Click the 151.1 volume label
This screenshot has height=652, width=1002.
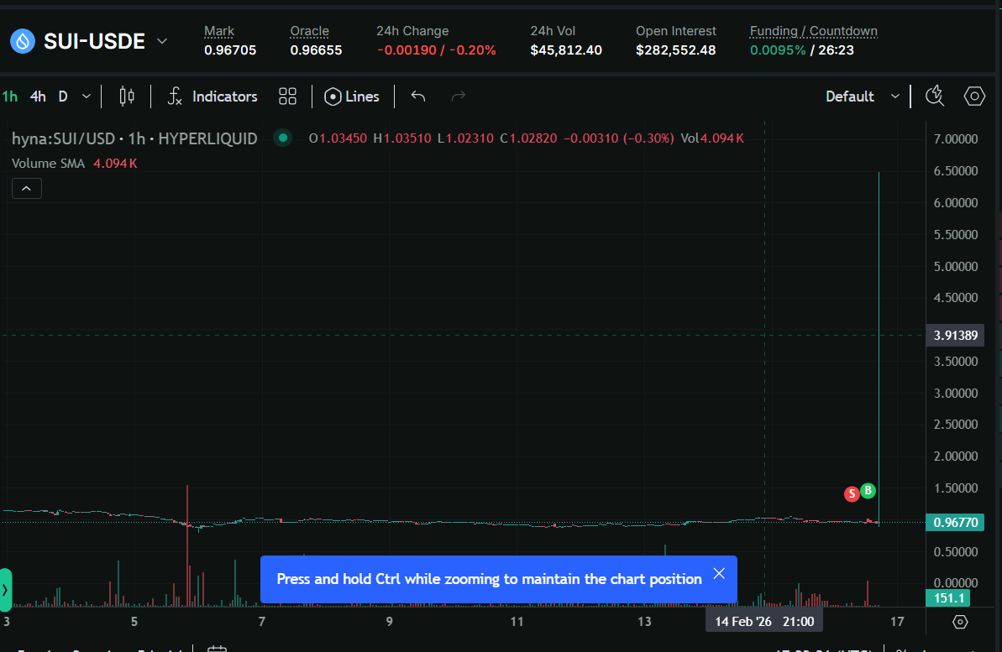[x=948, y=598]
